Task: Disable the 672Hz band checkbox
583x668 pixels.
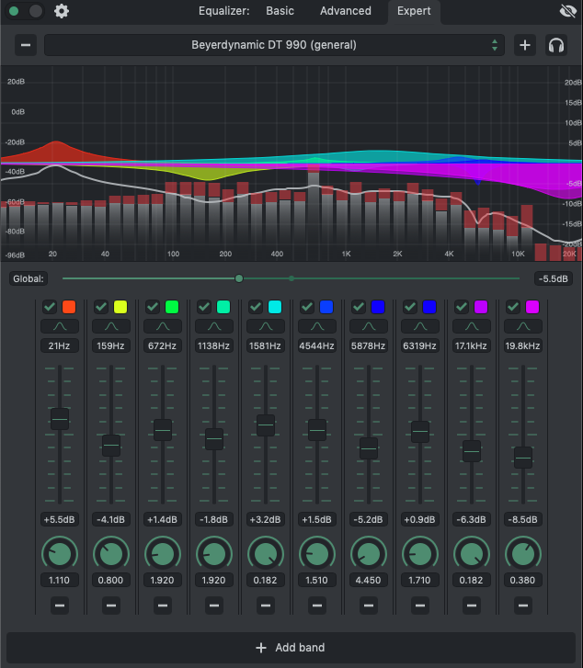Action: point(153,307)
